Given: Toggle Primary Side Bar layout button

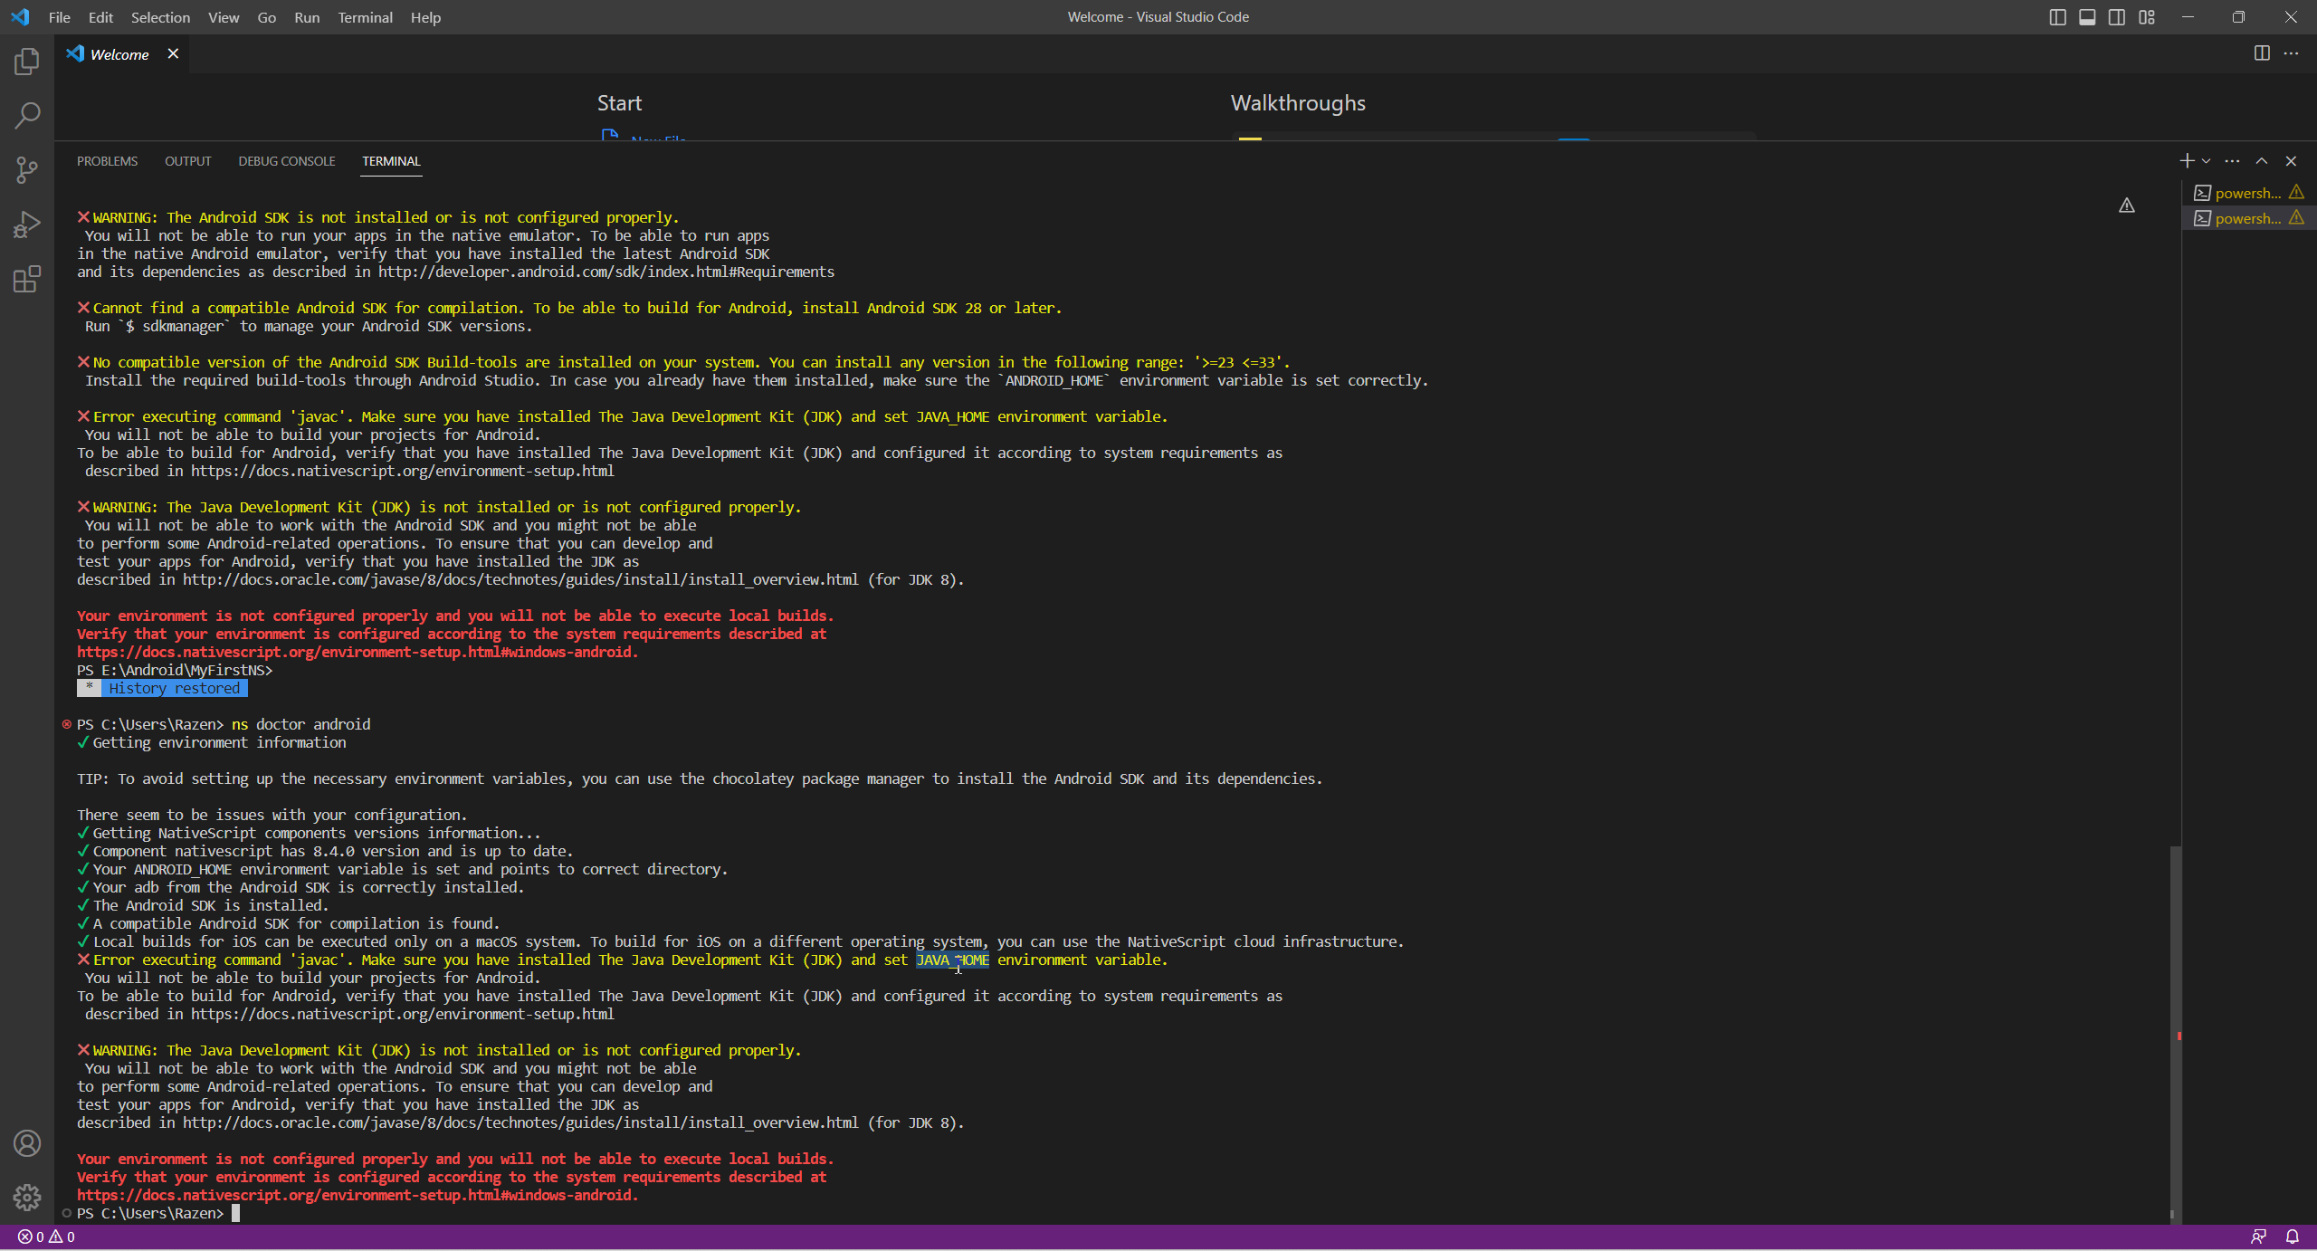Looking at the screenshot, I should click(2057, 17).
